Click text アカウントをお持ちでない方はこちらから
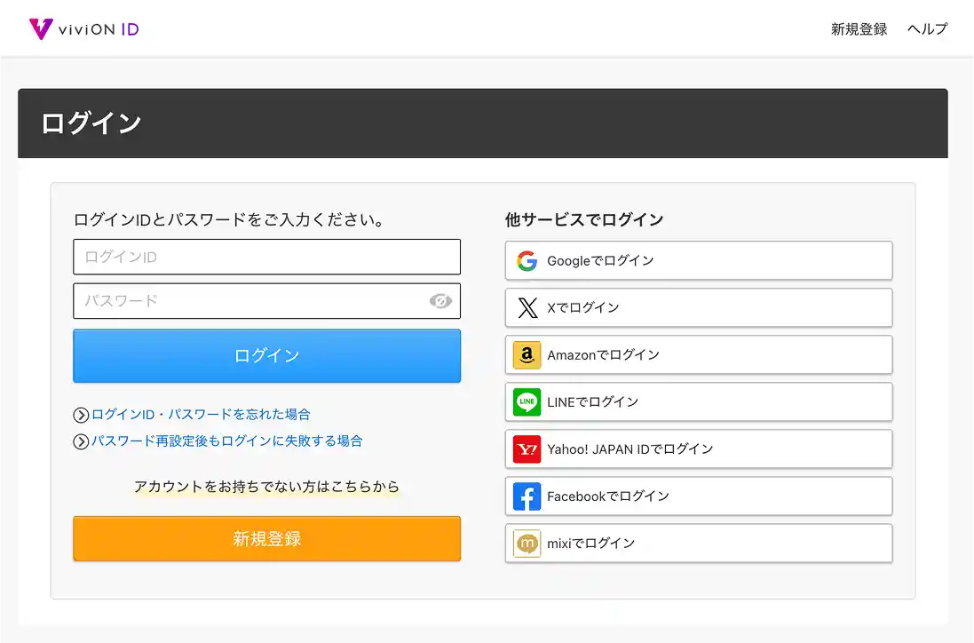Screen dimensions: 974x643 [267, 487]
